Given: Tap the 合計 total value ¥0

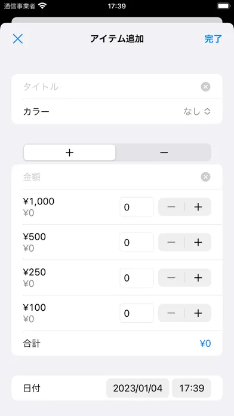Looking at the screenshot, I should click(205, 344).
